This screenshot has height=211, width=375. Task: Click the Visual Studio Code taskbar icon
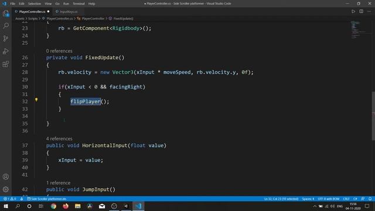click(138, 206)
